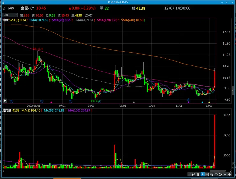Click the SMA(60) 9.69 label

click(84, 20)
